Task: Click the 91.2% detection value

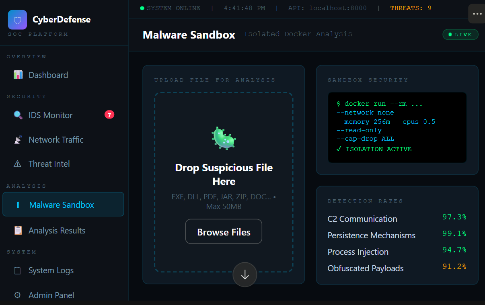Action: click(454, 266)
